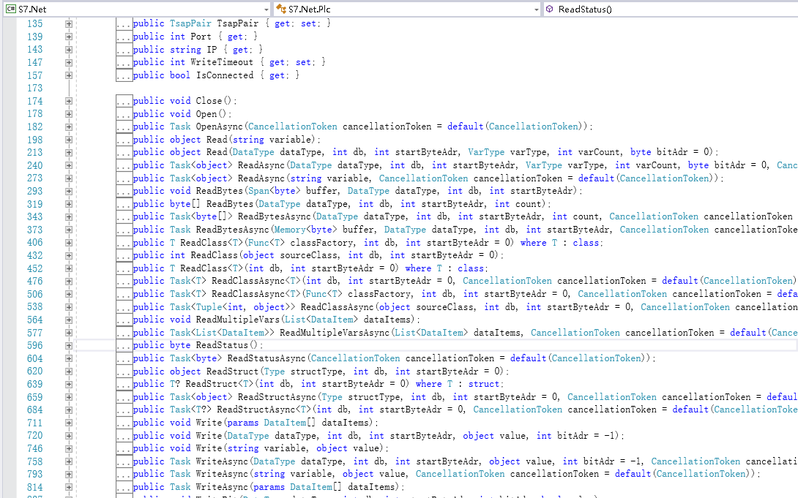Expand the WriteTimeout property at line 147

pyautogui.click(x=69, y=62)
